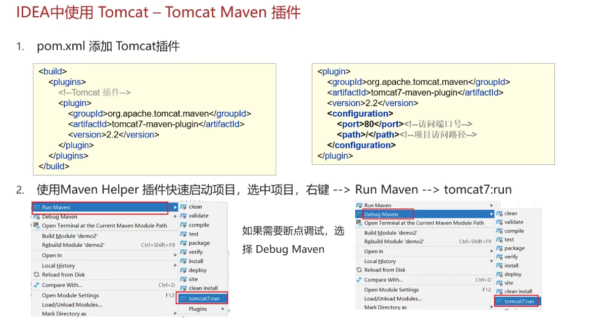Click Reload from Disk icon, menu with Run Maven highlighted
Screen dimensions: 609x323
[37, 275]
